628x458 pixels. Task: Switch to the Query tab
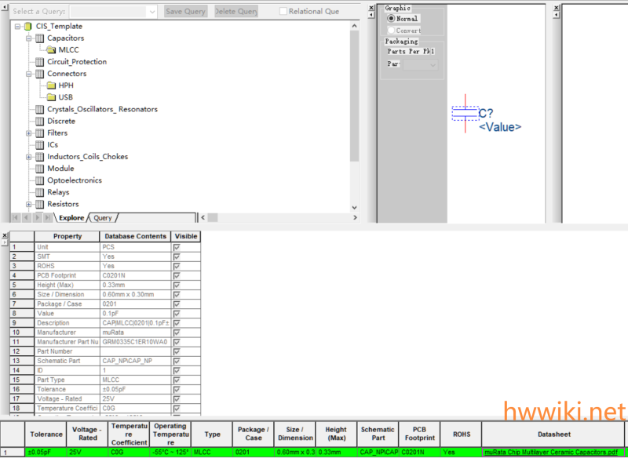coord(103,218)
